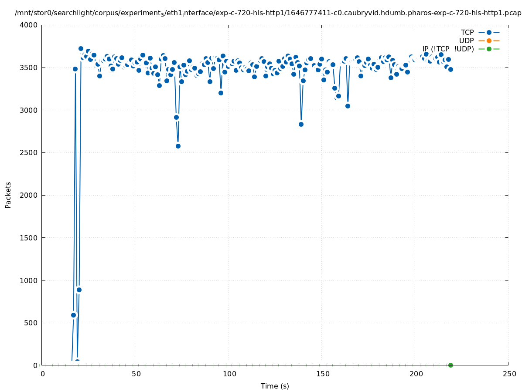Toggle the UDP series via its legend label

coord(466,41)
